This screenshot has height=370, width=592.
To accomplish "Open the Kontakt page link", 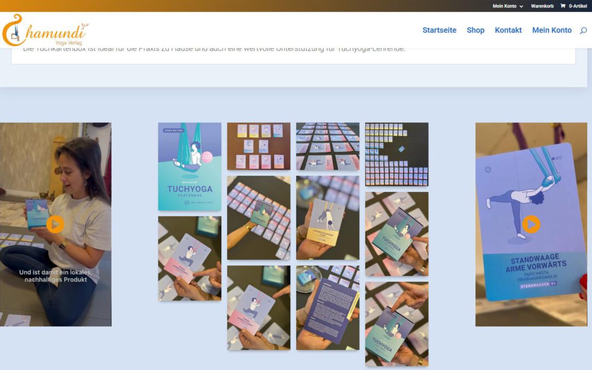I will coord(508,30).
